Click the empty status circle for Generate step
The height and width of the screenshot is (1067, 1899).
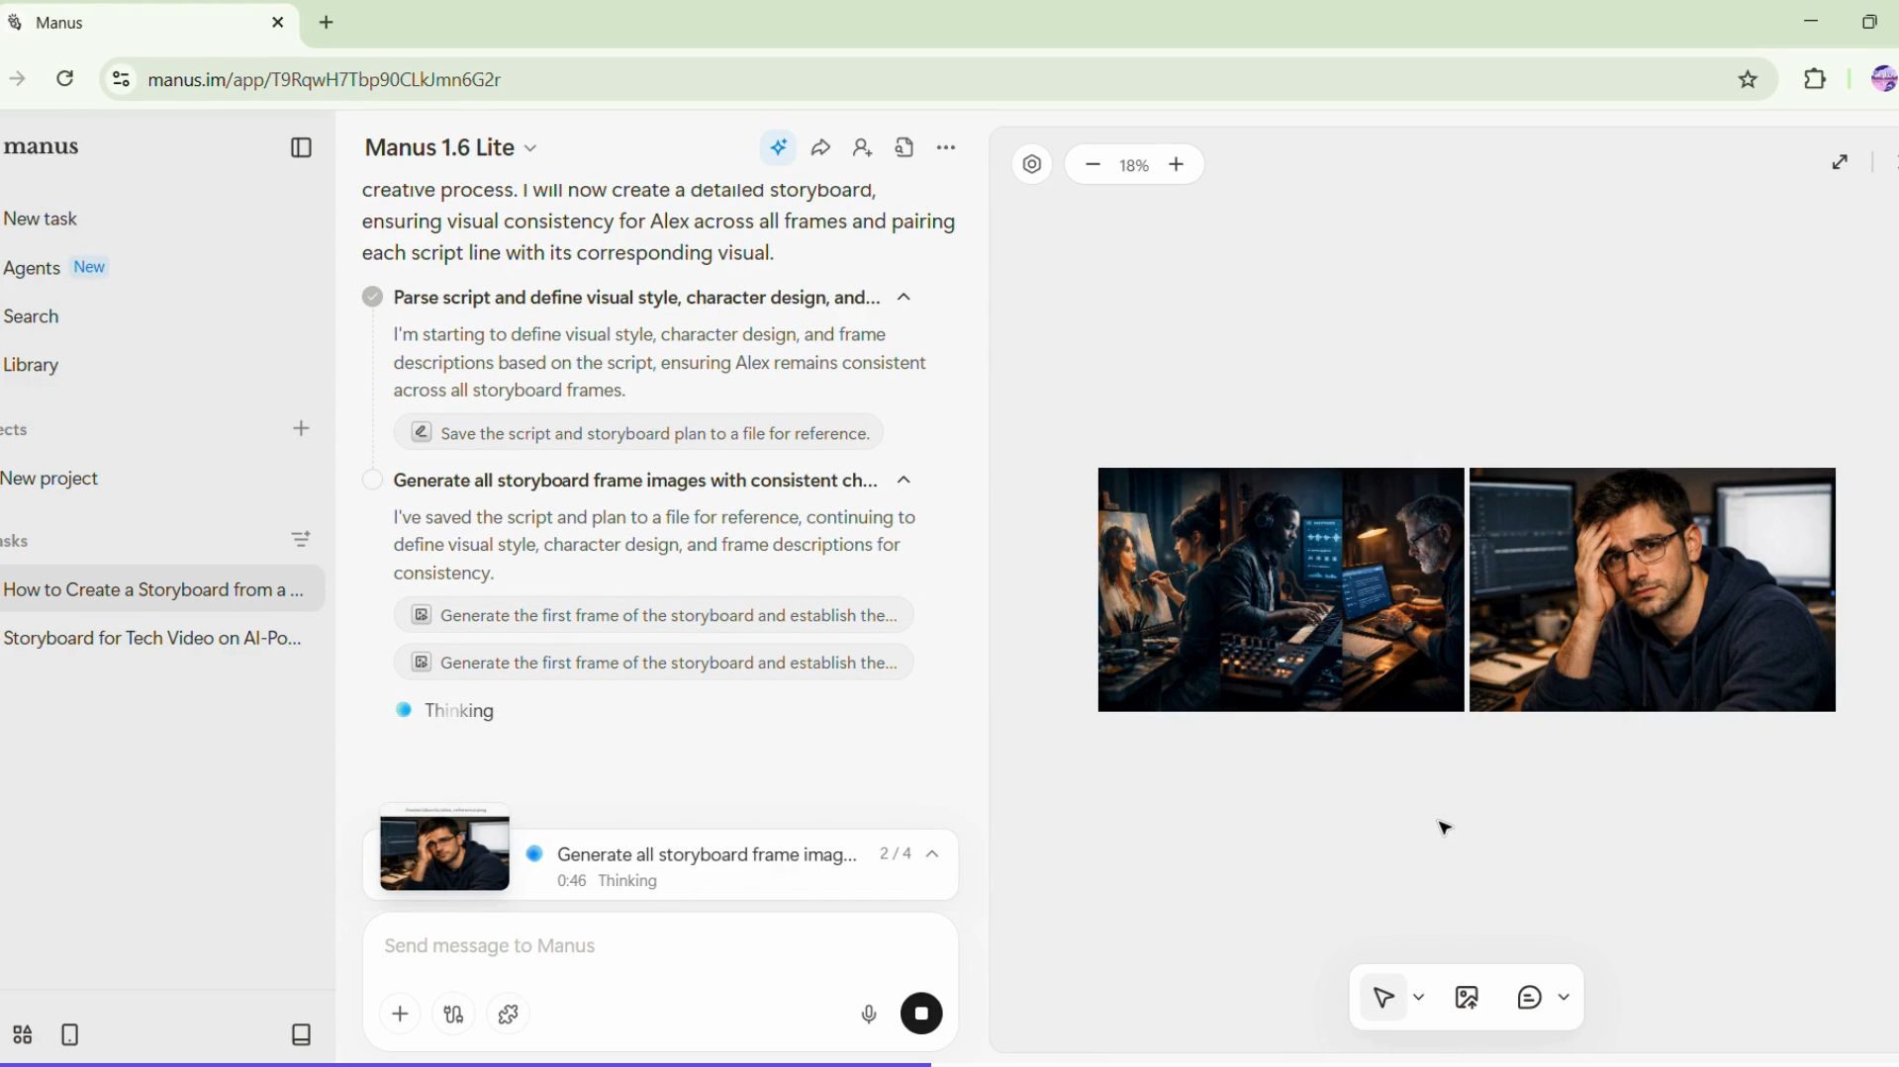(372, 480)
